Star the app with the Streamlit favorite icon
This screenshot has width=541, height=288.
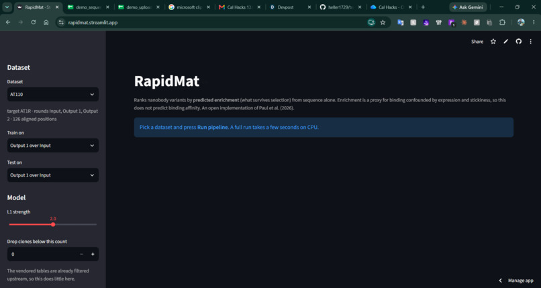493,42
